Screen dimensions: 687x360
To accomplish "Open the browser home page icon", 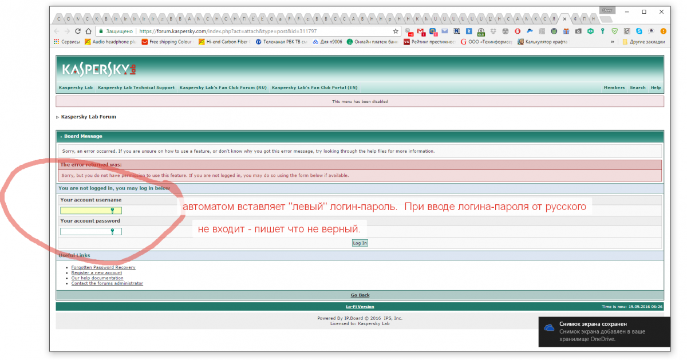I will [x=88, y=31].
